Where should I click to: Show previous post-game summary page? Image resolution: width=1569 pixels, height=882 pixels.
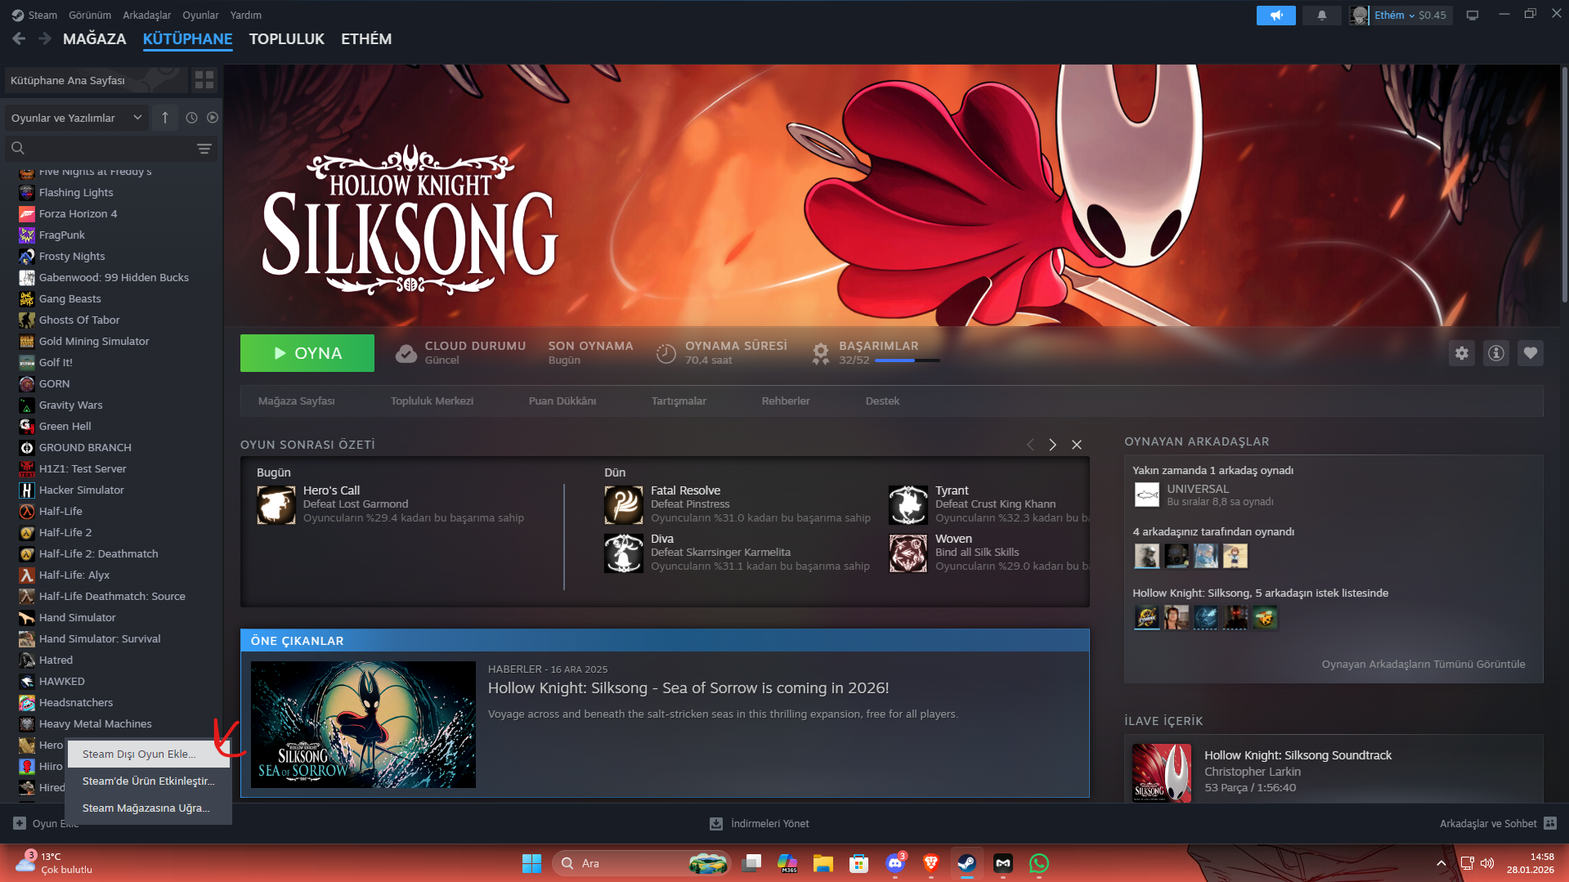tap(1030, 445)
